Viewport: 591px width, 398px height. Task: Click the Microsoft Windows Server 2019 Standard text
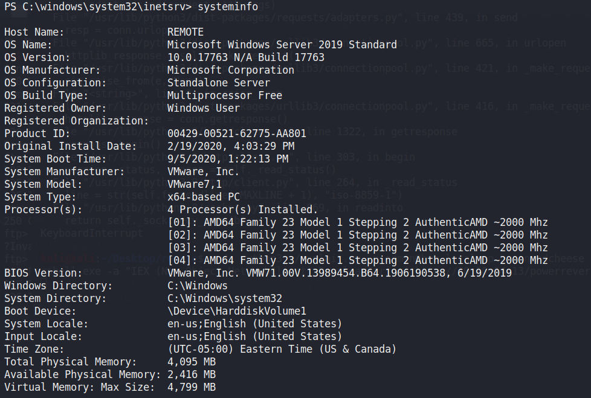click(x=282, y=45)
